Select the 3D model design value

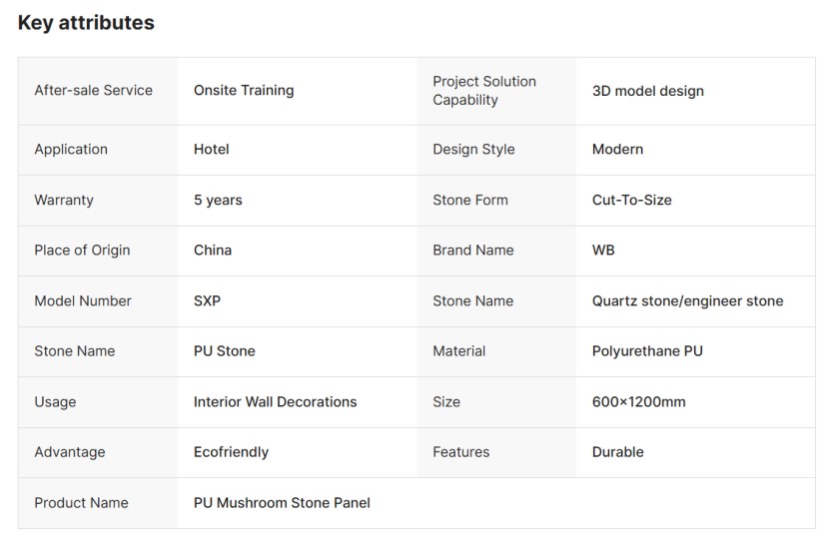648,91
